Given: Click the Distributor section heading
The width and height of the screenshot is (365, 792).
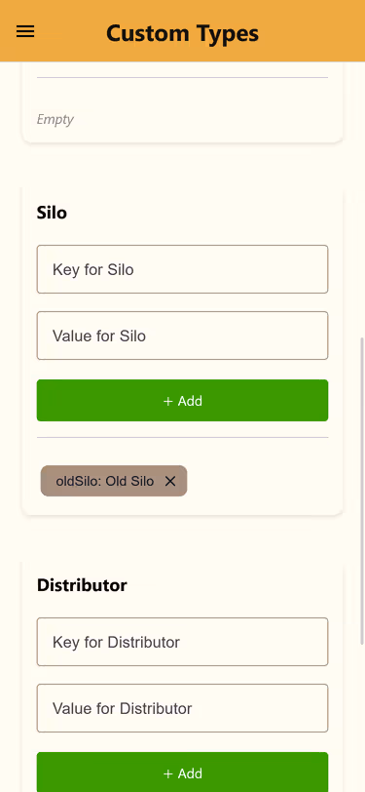Looking at the screenshot, I should 82,585.
